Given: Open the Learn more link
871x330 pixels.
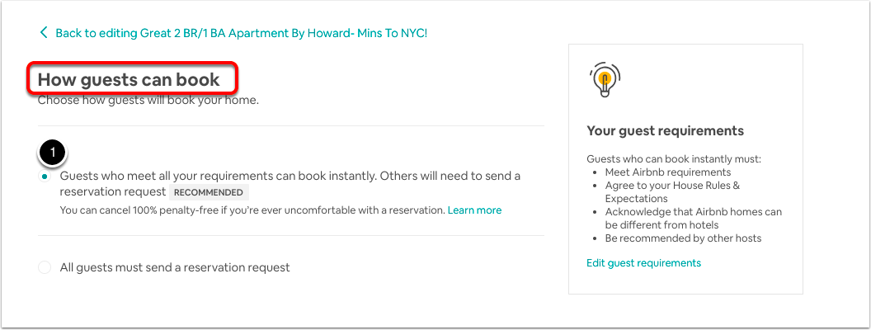Looking at the screenshot, I should tap(474, 210).
